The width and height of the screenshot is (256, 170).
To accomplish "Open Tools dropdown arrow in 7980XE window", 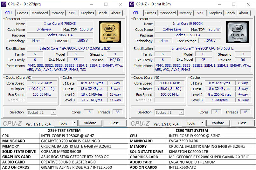I will 75,123.
